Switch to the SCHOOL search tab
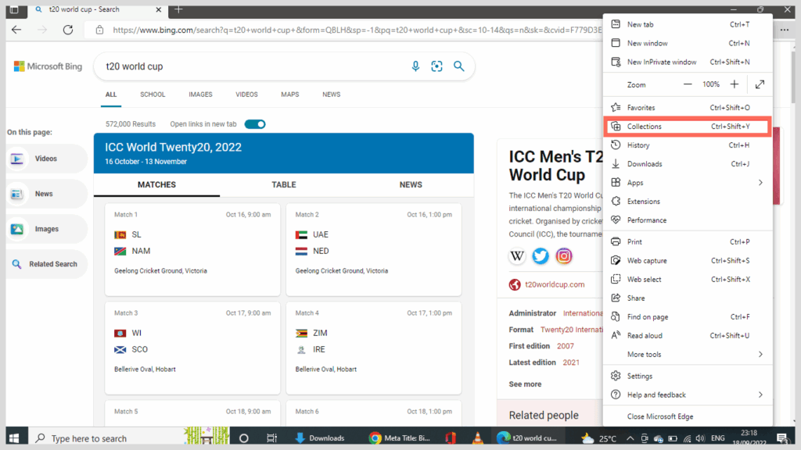 [153, 95]
